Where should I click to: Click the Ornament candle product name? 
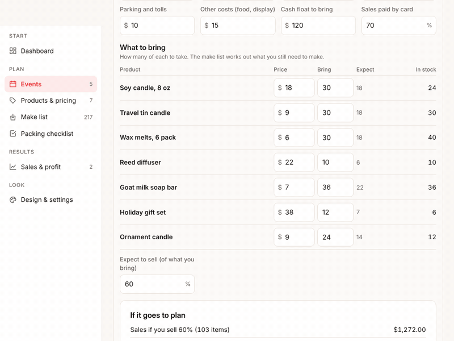pos(146,237)
